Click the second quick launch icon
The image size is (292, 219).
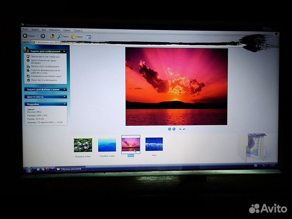(43, 169)
